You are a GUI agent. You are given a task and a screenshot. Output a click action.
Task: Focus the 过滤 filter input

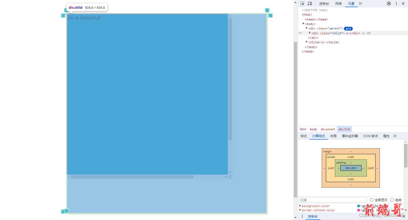point(333,200)
